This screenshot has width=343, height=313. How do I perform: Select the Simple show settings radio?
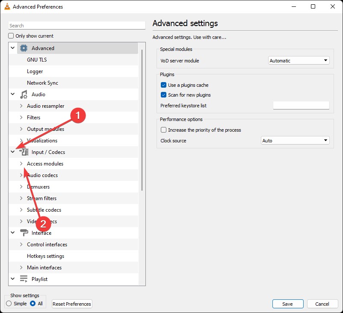[9, 303]
